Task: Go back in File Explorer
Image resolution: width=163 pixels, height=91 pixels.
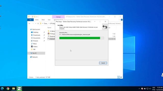Action: pos(30,24)
